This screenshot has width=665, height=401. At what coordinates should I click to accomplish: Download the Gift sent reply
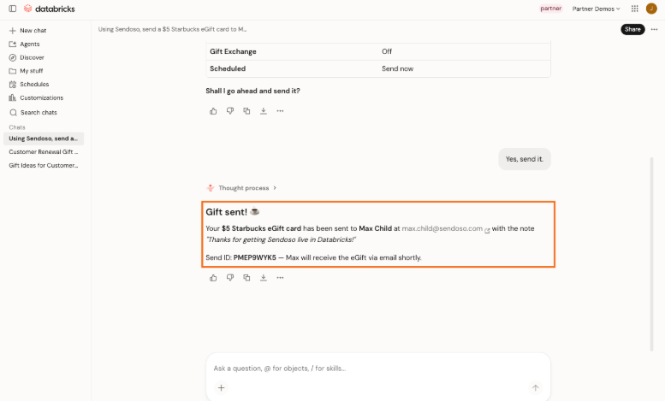coord(264,278)
